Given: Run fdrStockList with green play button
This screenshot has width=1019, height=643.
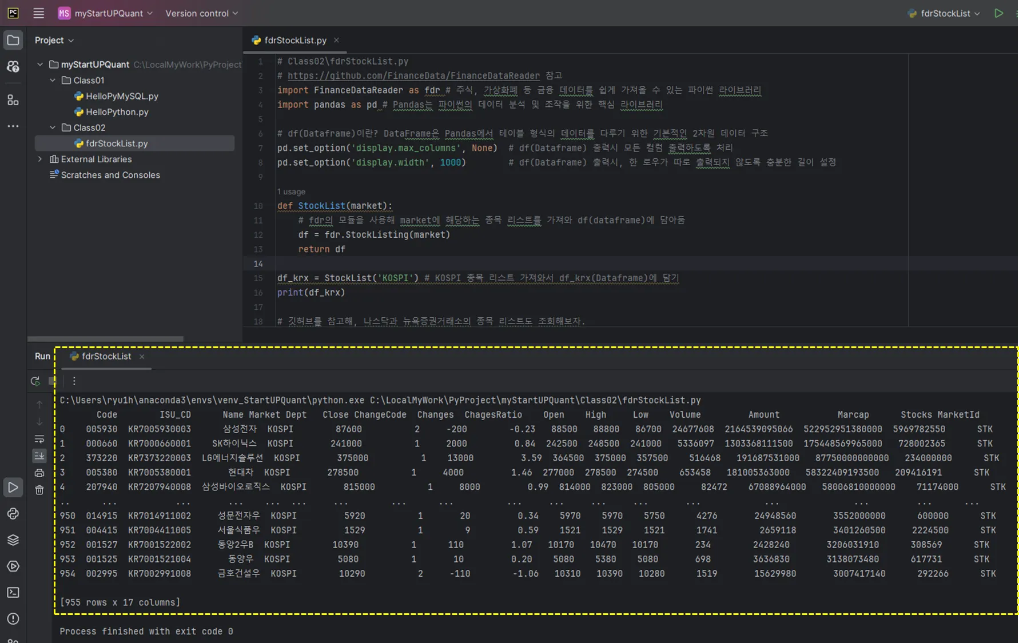Looking at the screenshot, I should 998,13.
